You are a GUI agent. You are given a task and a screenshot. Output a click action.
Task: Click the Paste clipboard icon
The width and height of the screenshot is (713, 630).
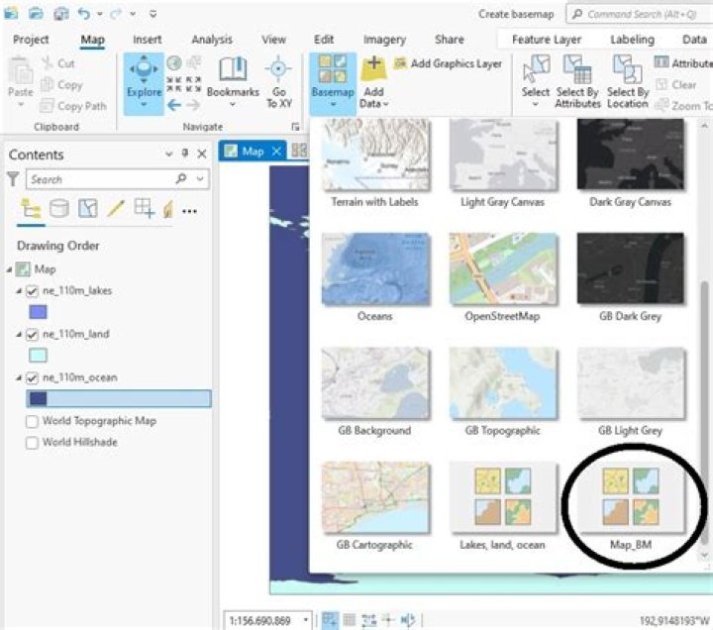[x=21, y=70]
